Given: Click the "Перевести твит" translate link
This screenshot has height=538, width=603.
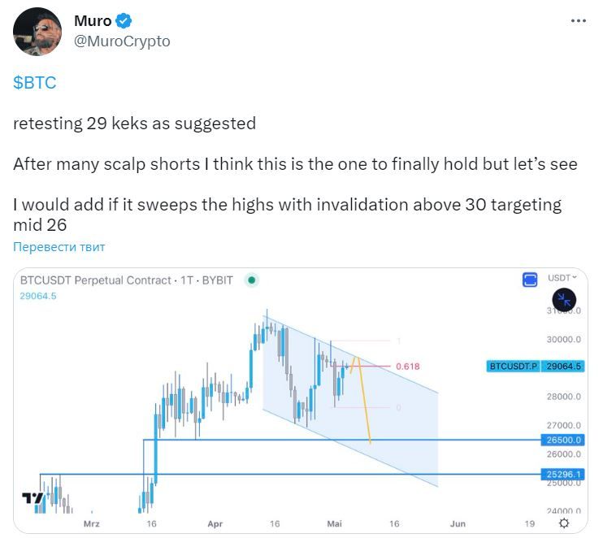Looking at the screenshot, I should coord(59,247).
